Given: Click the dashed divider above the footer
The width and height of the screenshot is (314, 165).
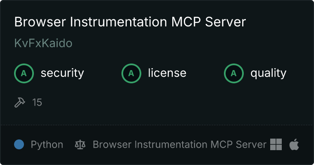Looking at the screenshot, I should (x=157, y=125).
